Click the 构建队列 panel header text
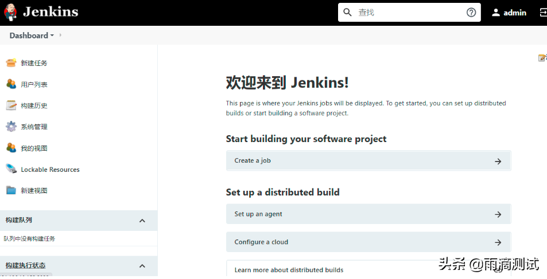Viewport: 547px width, 279px height. tap(18, 220)
